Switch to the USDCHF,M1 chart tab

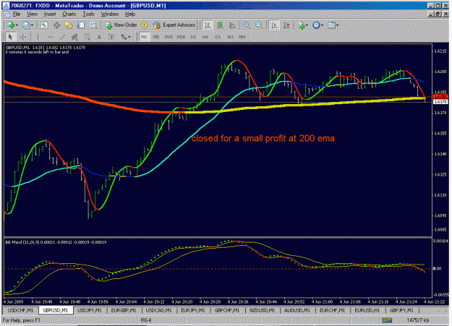point(20,310)
